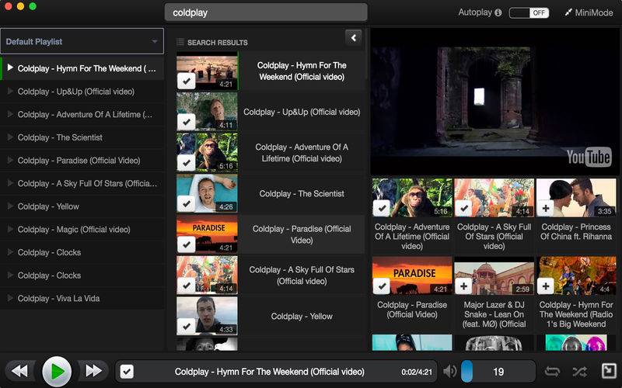Add Hymn For The Weekend Radio 1 video
Viewport: 622px width, 388px height.
coord(546,286)
